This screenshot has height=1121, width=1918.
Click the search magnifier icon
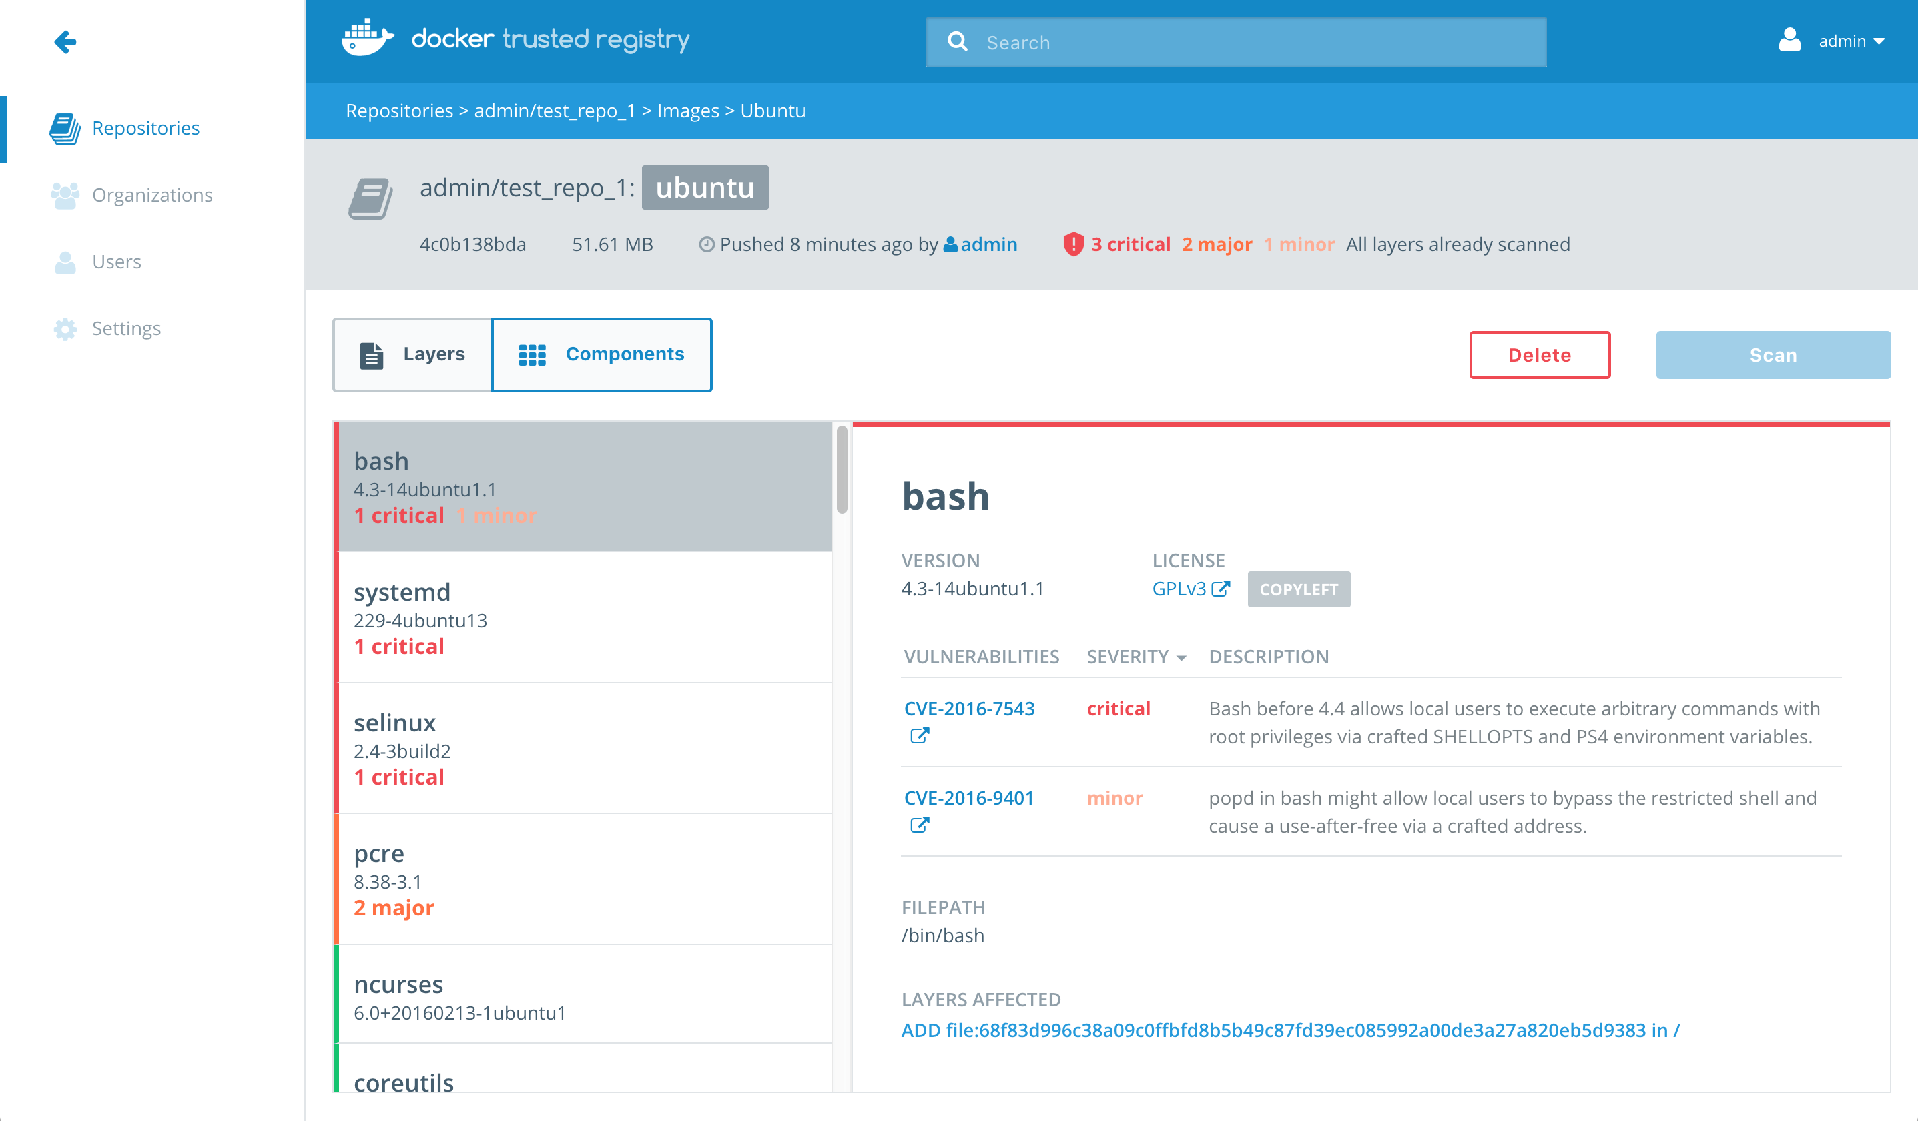[x=958, y=42]
